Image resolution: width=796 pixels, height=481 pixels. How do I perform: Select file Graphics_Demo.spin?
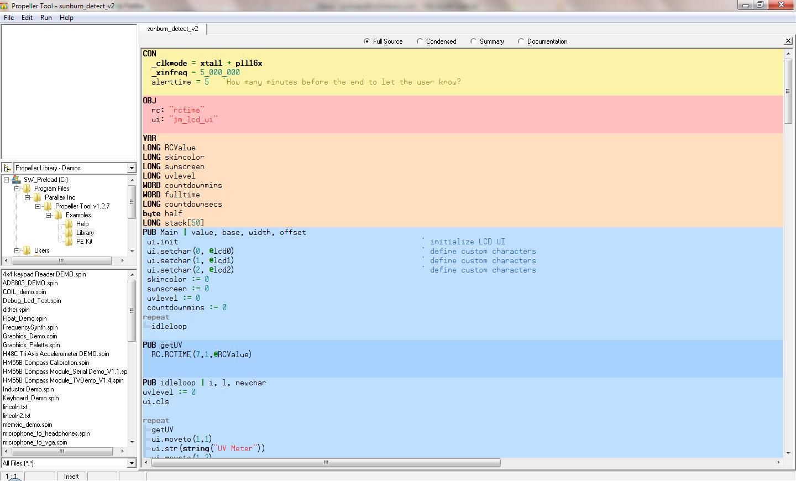pos(30,336)
